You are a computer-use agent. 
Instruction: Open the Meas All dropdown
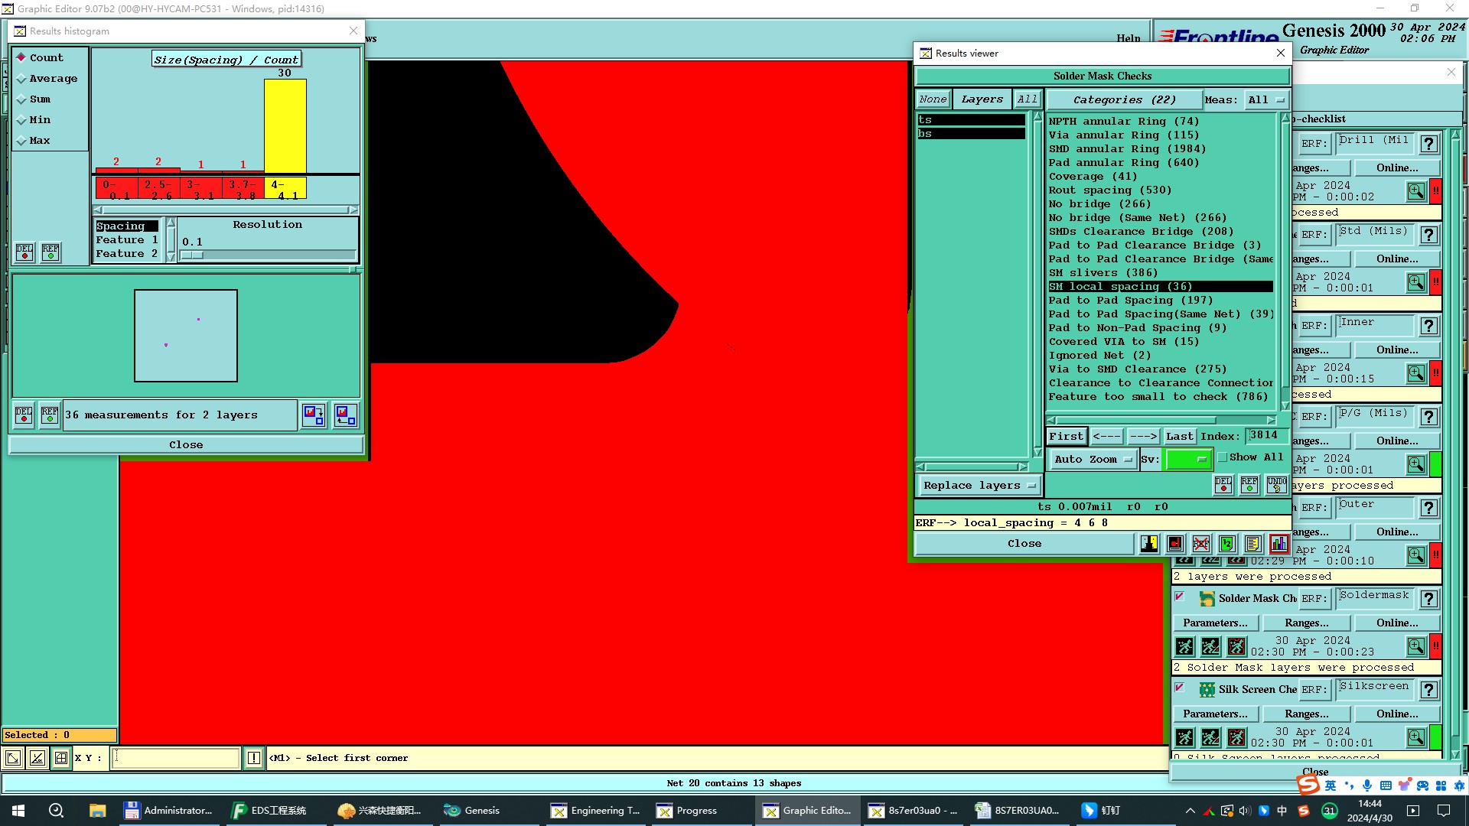(1266, 100)
